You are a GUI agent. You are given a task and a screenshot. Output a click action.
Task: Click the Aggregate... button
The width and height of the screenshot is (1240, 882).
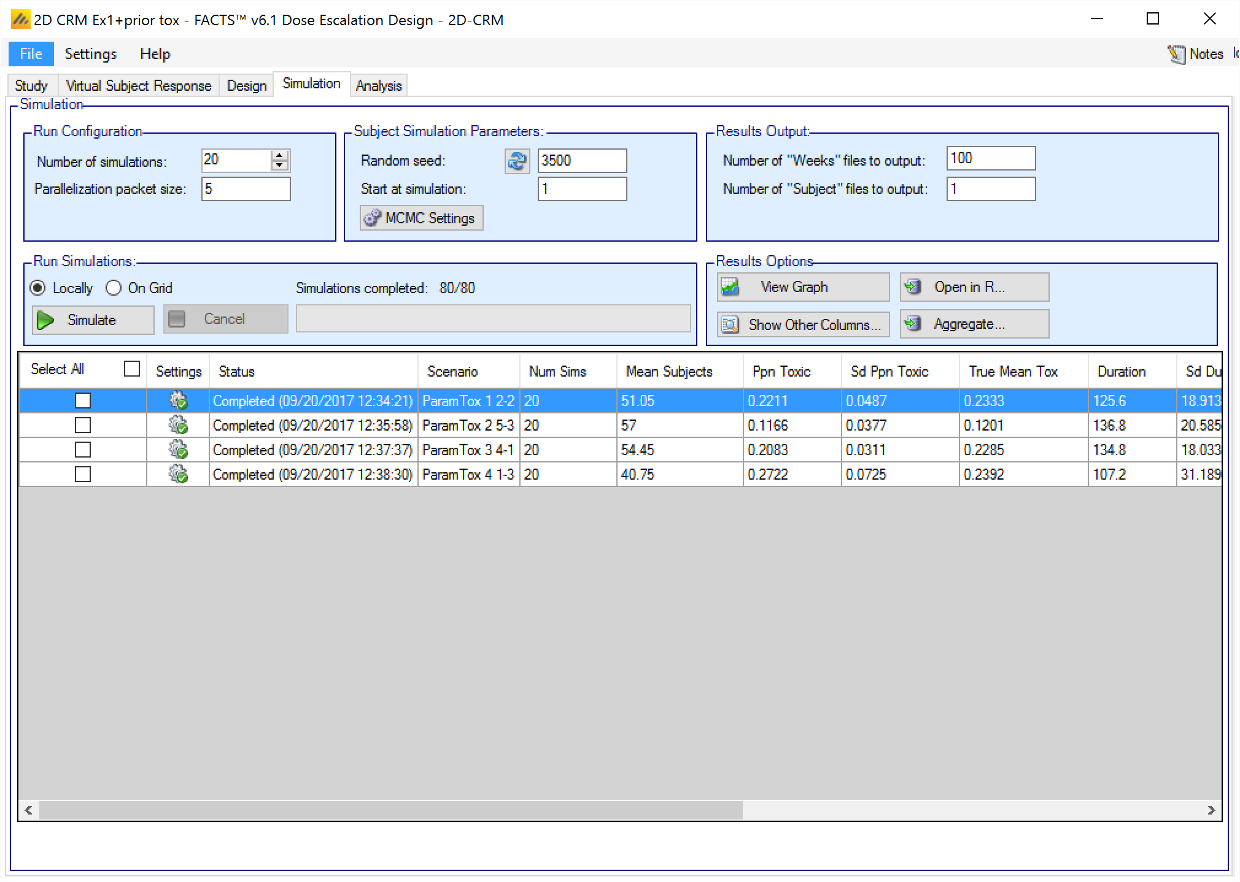[974, 324]
